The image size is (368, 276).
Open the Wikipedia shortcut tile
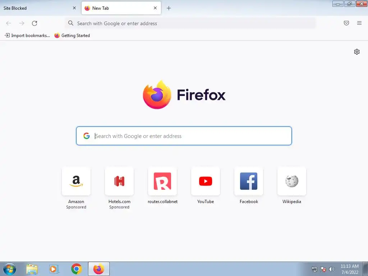pos(292,181)
